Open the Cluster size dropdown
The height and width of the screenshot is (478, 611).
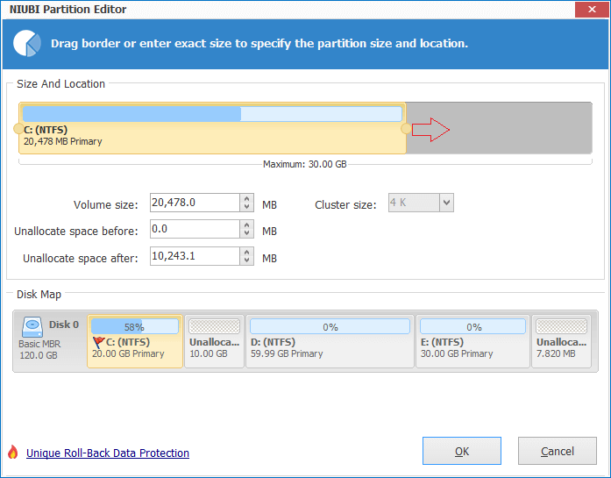click(x=446, y=203)
